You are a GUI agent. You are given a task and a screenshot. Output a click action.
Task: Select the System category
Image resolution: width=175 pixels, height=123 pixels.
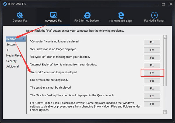point(11,45)
